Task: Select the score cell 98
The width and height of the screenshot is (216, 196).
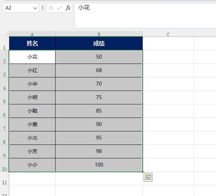Action: [x=99, y=151]
